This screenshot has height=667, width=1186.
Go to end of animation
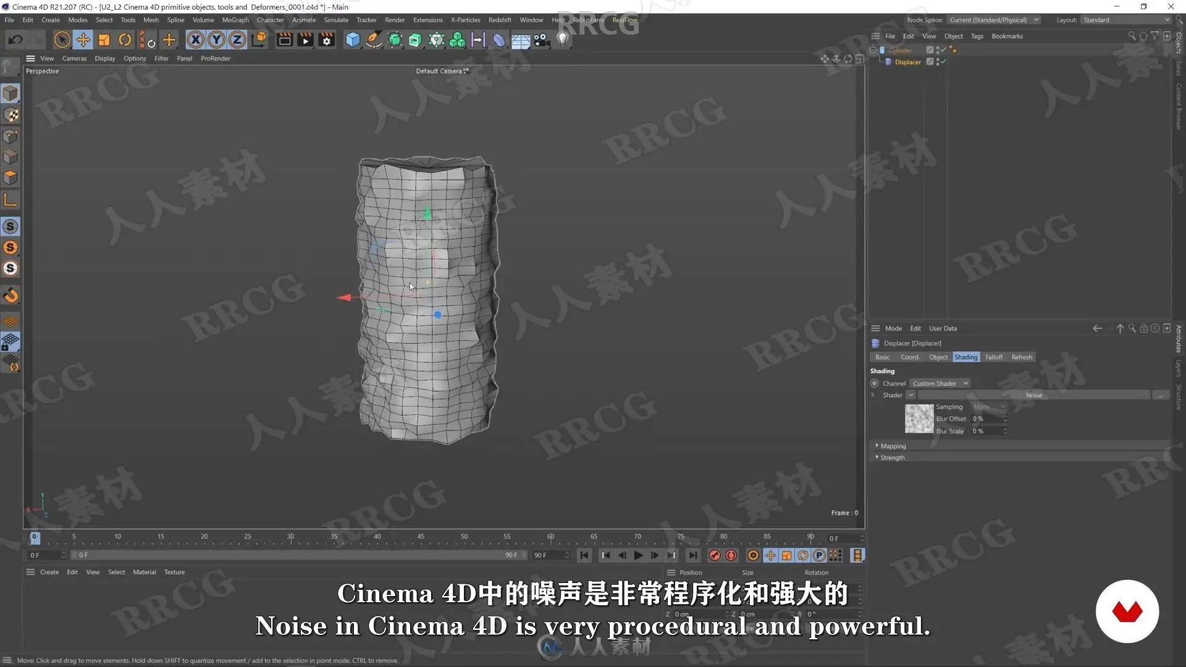click(x=693, y=555)
